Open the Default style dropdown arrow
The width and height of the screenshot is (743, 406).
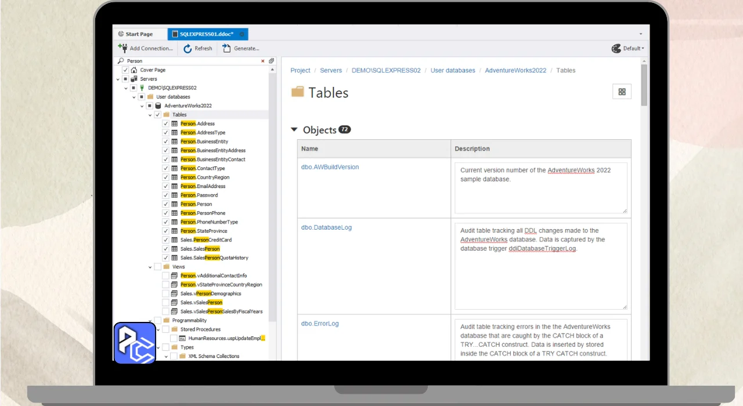click(643, 49)
